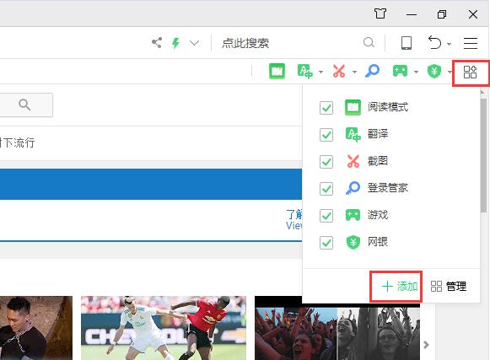This screenshot has width=490, height=360.
Task: Open the hamburger main menu
Action: (x=471, y=43)
